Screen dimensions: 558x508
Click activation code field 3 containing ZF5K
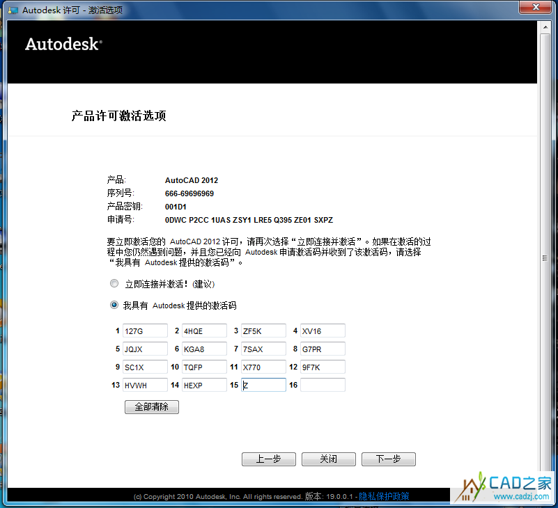[x=263, y=331]
